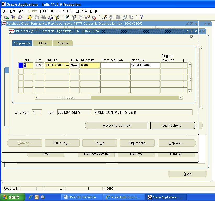Paste from the clipboard toolbar icon
215x201 pixels.
[81, 17]
